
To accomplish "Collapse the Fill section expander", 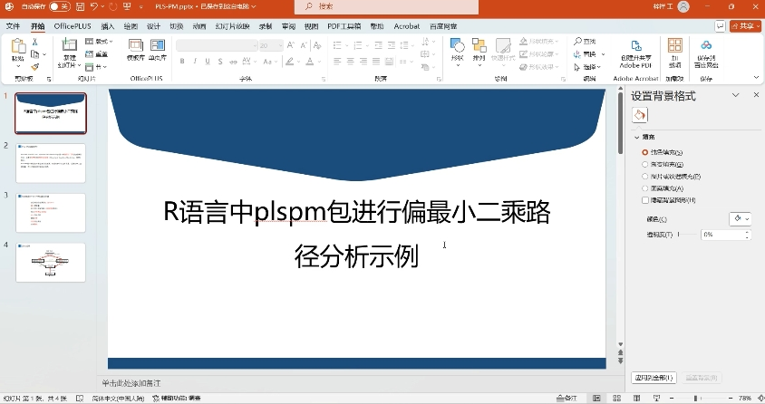I will click(636, 138).
